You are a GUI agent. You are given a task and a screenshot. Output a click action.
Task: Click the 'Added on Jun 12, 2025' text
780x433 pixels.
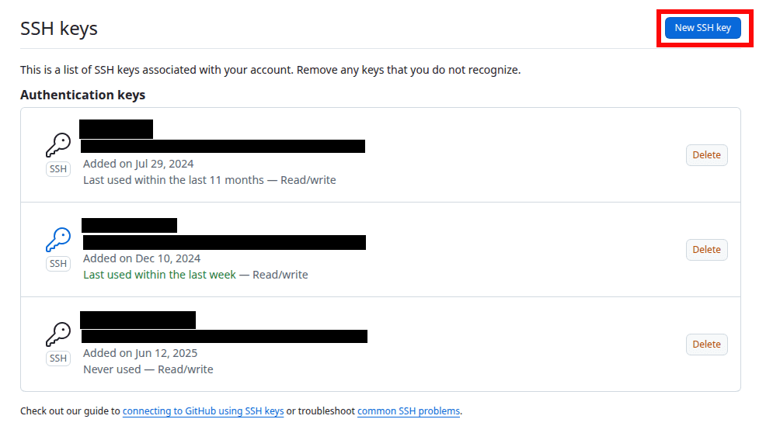click(140, 353)
